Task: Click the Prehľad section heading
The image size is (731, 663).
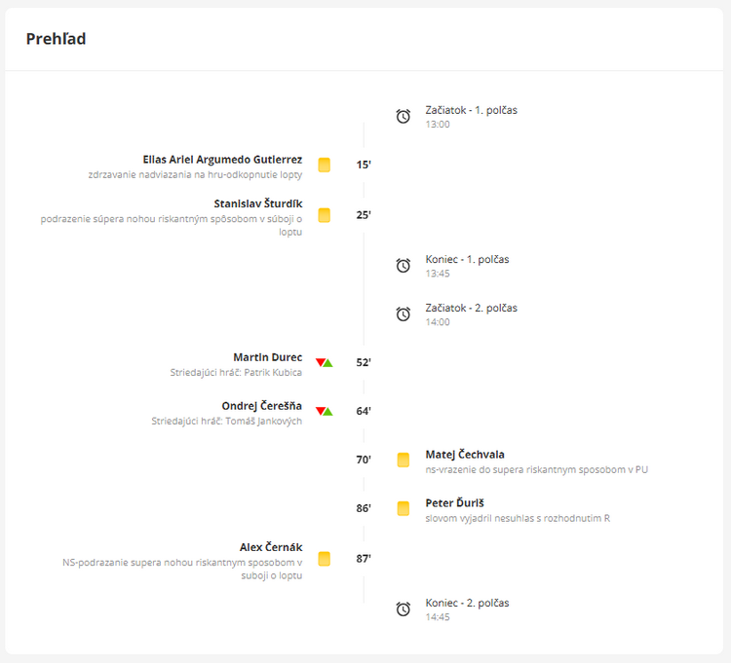Action: (56, 39)
